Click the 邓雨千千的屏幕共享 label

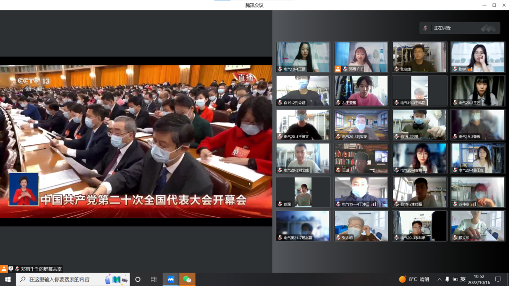[41, 269]
